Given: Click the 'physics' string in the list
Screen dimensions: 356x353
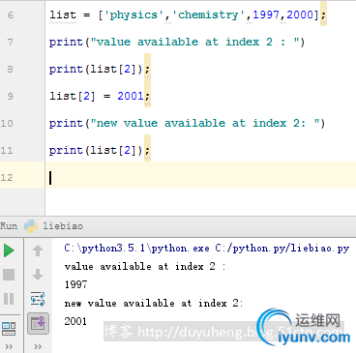Looking at the screenshot, I should [x=133, y=15].
